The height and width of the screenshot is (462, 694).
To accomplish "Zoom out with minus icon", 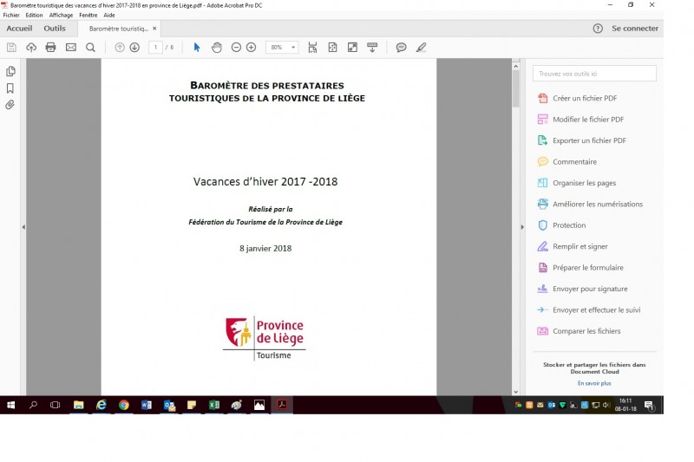I will pos(236,48).
